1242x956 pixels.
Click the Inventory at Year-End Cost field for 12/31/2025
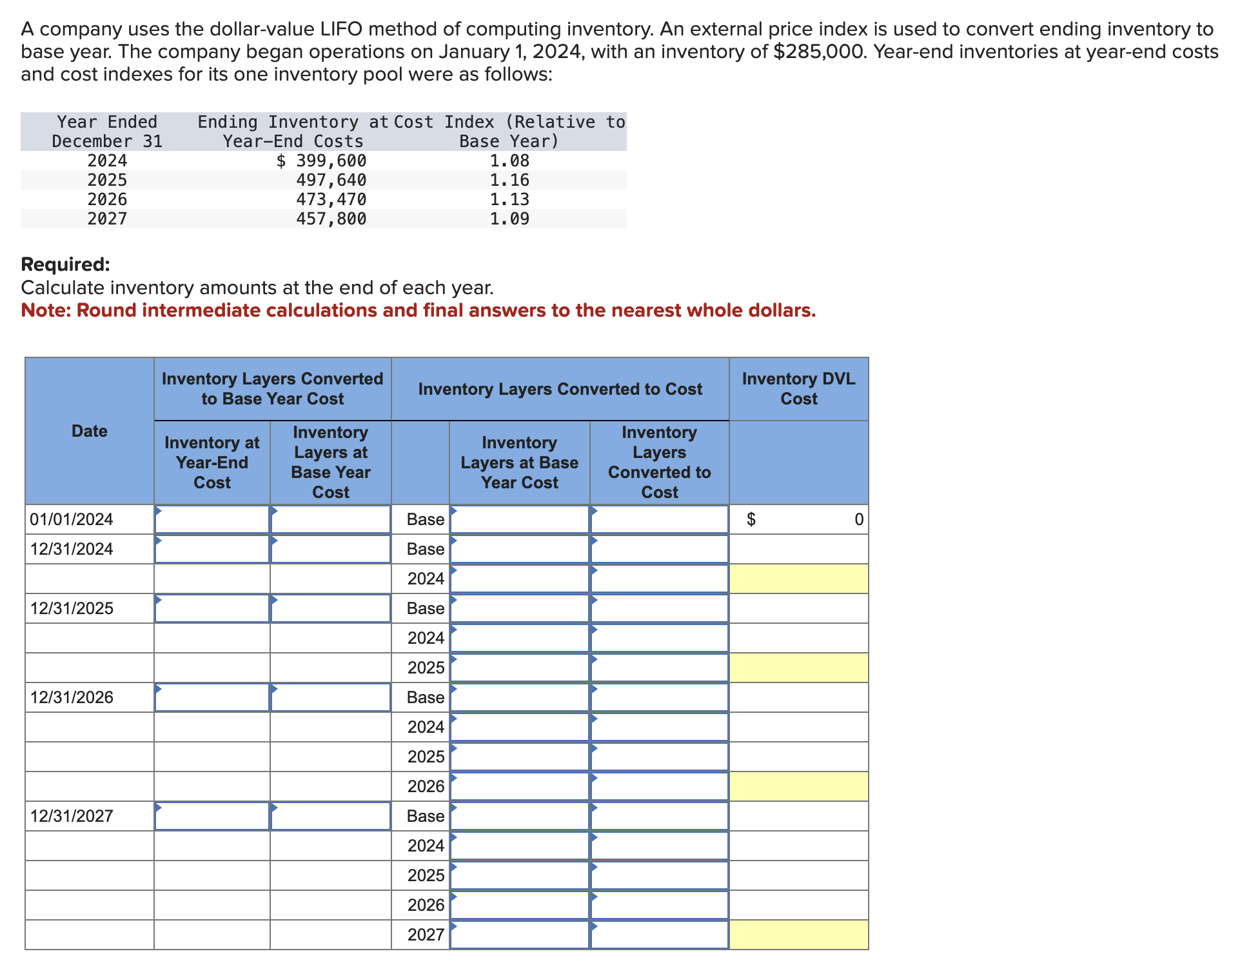coord(212,608)
